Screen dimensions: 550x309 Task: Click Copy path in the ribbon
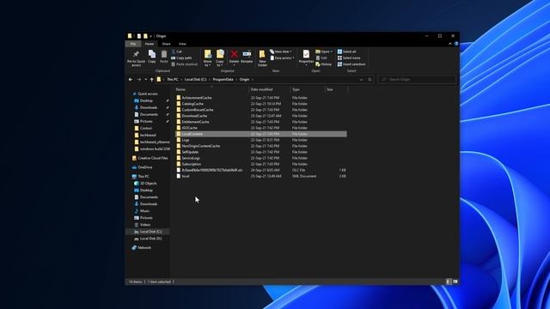pos(181,58)
